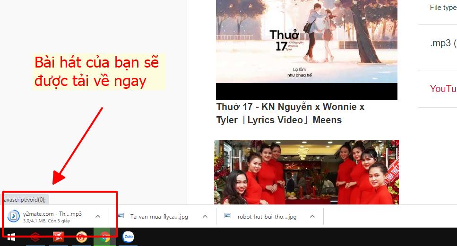This screenshot has height=246, width=457.
Task: Click the y2mate mp3 download file icon
Action: coord(14,216)
